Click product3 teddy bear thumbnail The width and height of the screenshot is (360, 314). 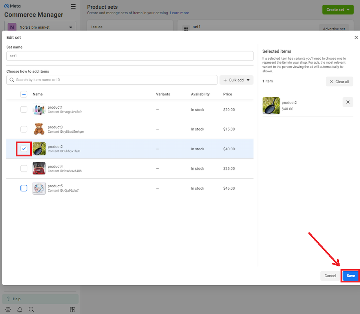coord(39,129)
